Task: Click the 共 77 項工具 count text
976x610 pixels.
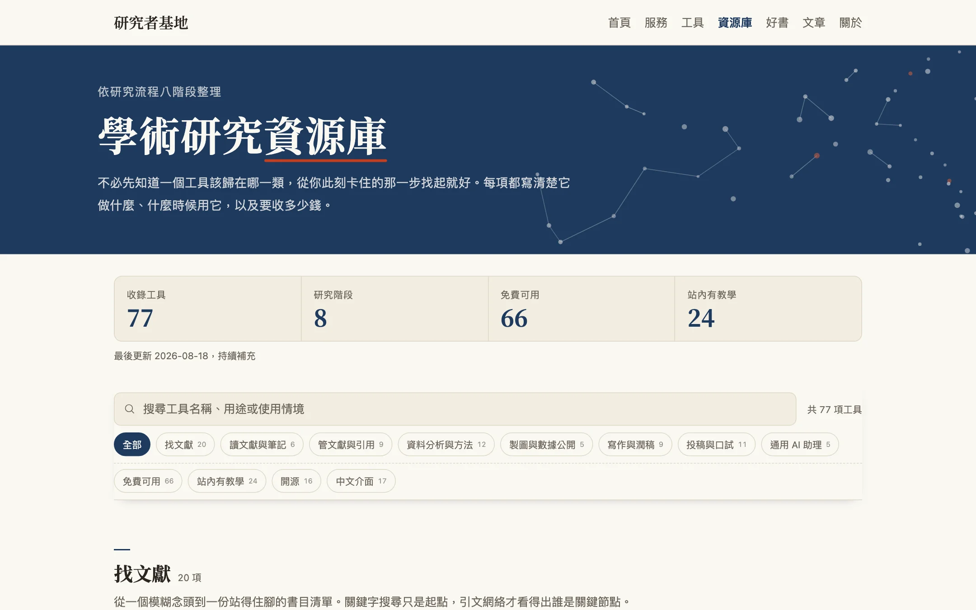Action: pyautogui.click(x=834, y=409)
